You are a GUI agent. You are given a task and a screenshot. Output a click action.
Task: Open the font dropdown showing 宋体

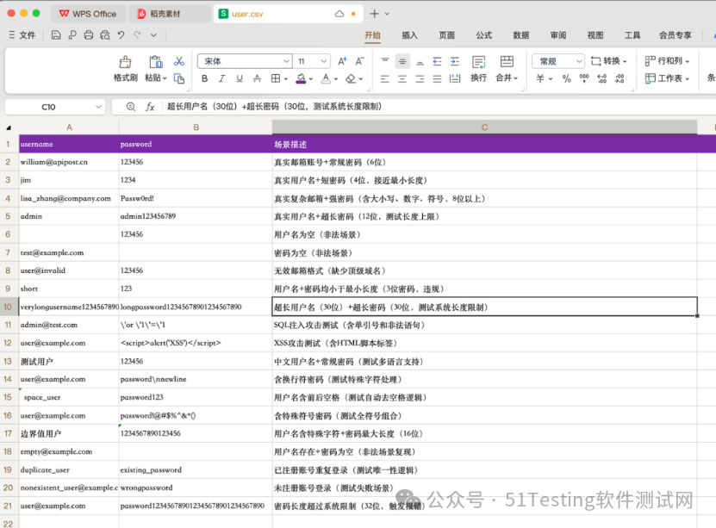[x=245, y=61]
